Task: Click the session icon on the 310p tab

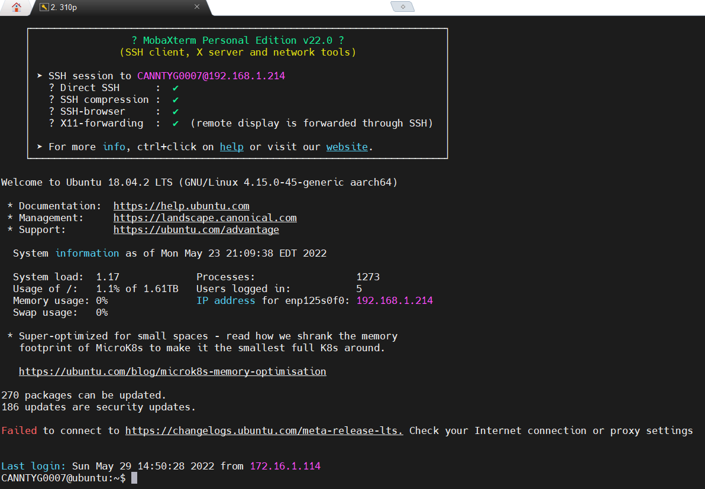Action: [44, 7]
